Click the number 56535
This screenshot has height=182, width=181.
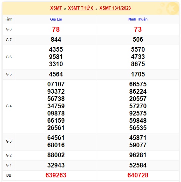click(138, 128)
